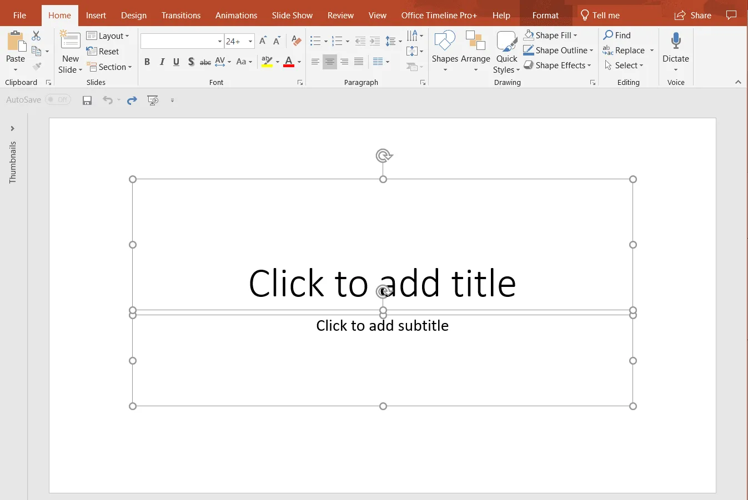Open the Layout dropdown
This screenshot has height=500, width=748.
click(x=108, y=35)
